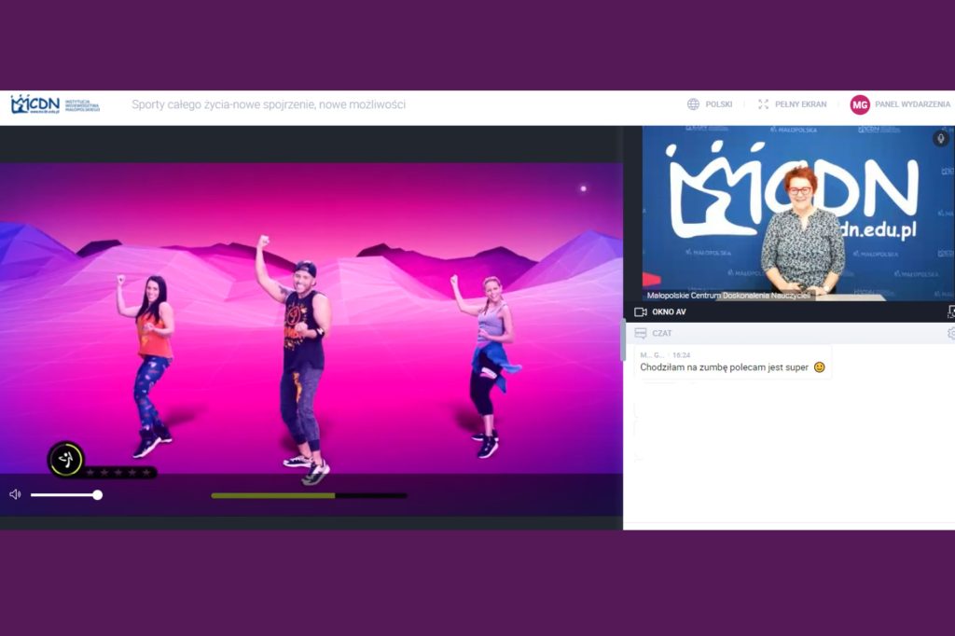Viewport: 955px width, 636px height.
Task: Click the globe language icon
Action: pos(693,104)
